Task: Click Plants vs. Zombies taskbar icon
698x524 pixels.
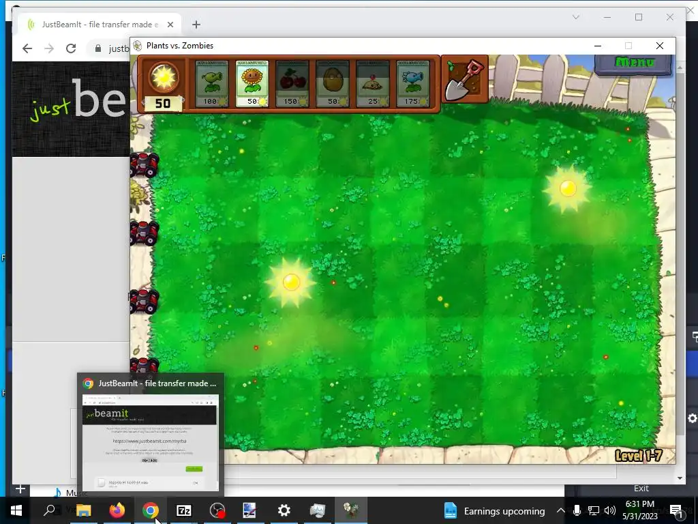Action: [x=351, y=510]
